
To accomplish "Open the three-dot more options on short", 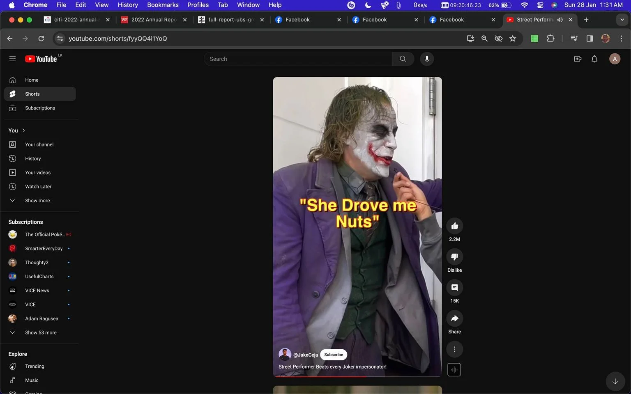I will pyautogui.click(x=454, y=349).
